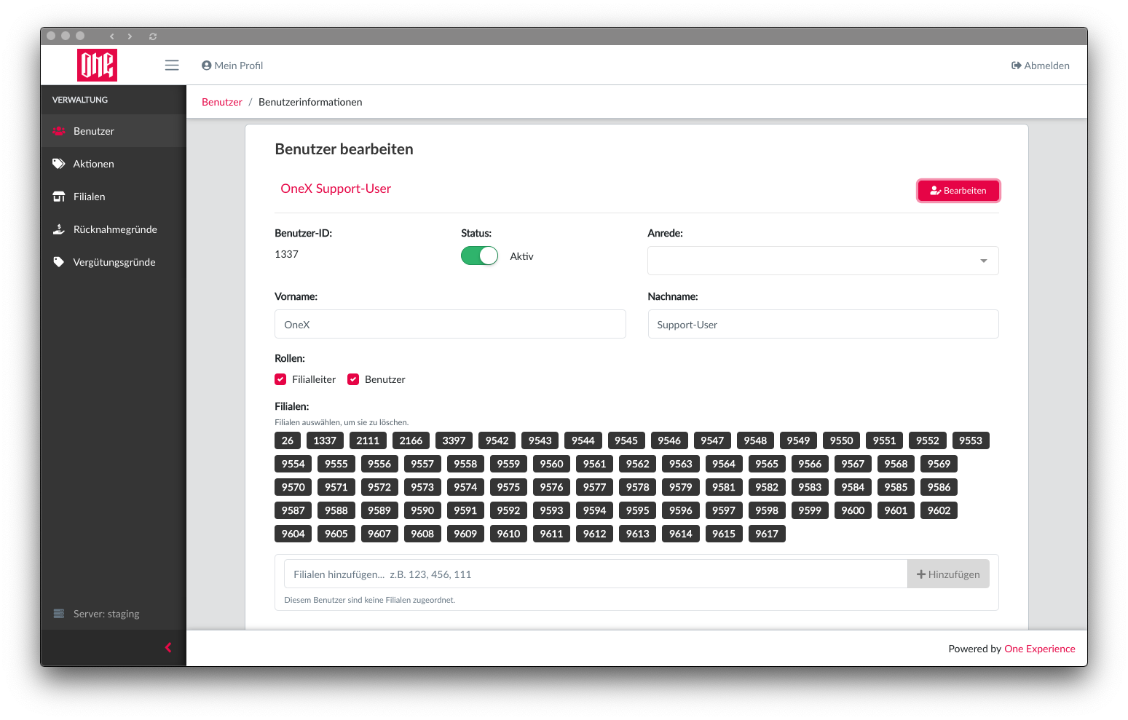1128x720 pixels.
Task: Select the Filiale 9602 tag
Action: [939, 510]
